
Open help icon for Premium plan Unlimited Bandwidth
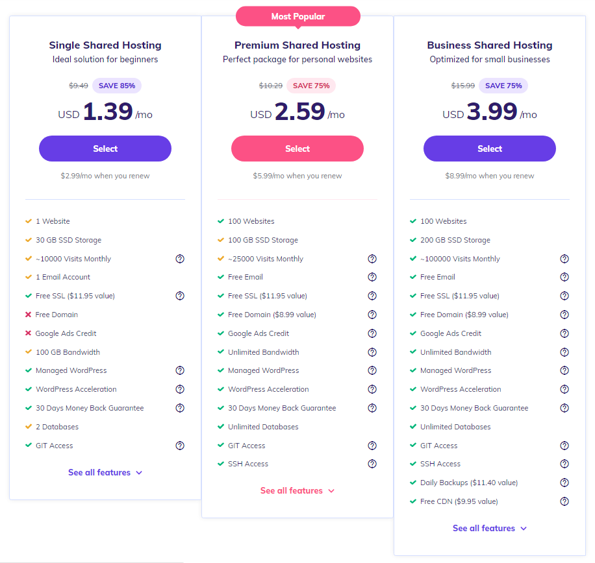[372, 352]
